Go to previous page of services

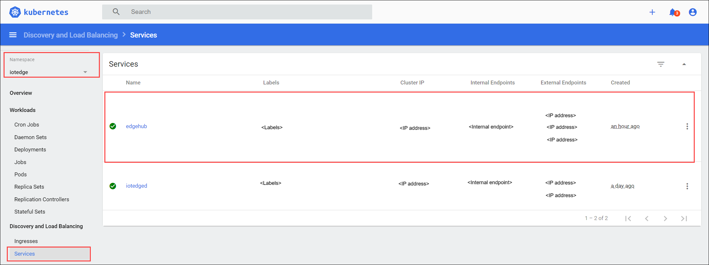coord(647,218)
